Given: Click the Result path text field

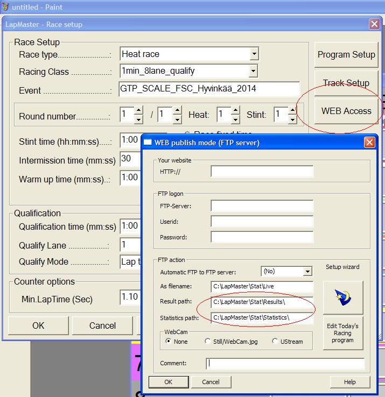Looking at the screenshot, I should pos(262,302).
